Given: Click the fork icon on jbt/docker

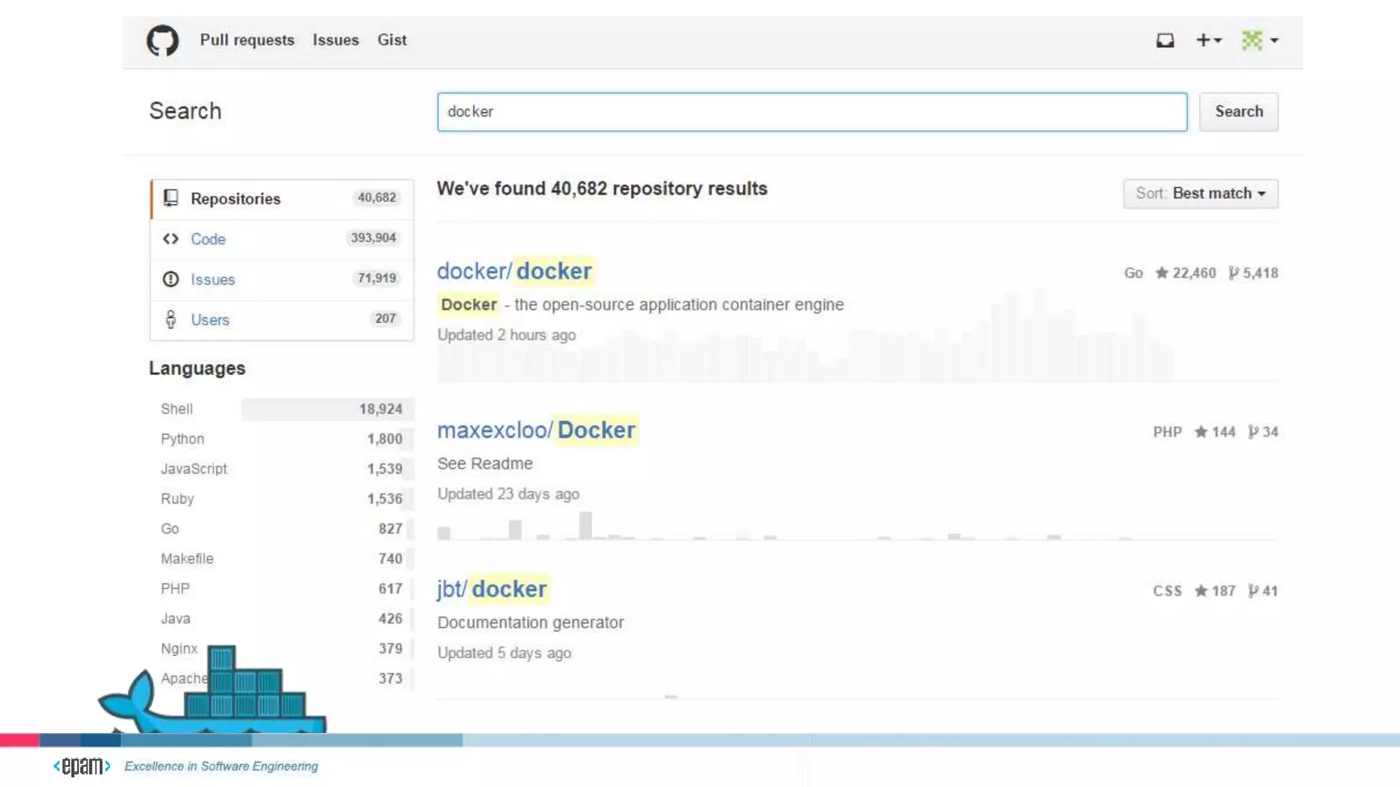Looking at the screenshot, I should (x=1253, y=591).
